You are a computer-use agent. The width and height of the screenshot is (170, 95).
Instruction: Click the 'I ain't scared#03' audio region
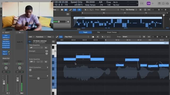click(118, 22)
